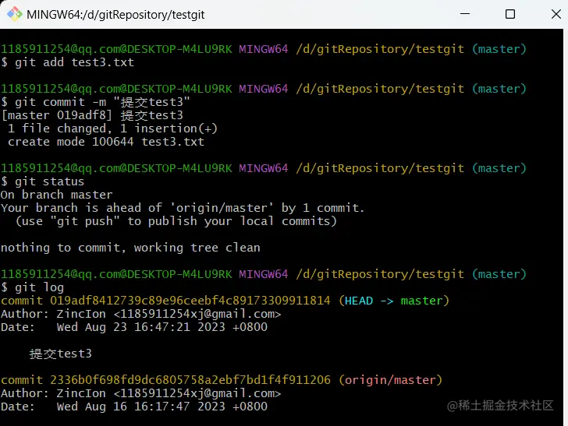The image size is (568, 426).
Task: Click the date 'Wed Aug 23 16:47:21 2023'
Action: pyautogui.click(x=141, y=327)
